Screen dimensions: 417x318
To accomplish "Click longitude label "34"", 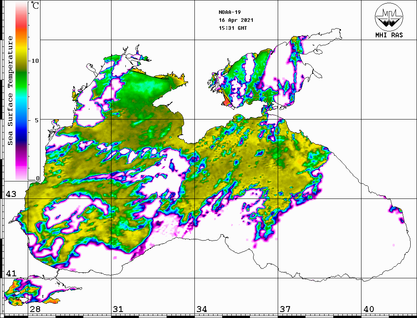I will [x=202, y=309].
